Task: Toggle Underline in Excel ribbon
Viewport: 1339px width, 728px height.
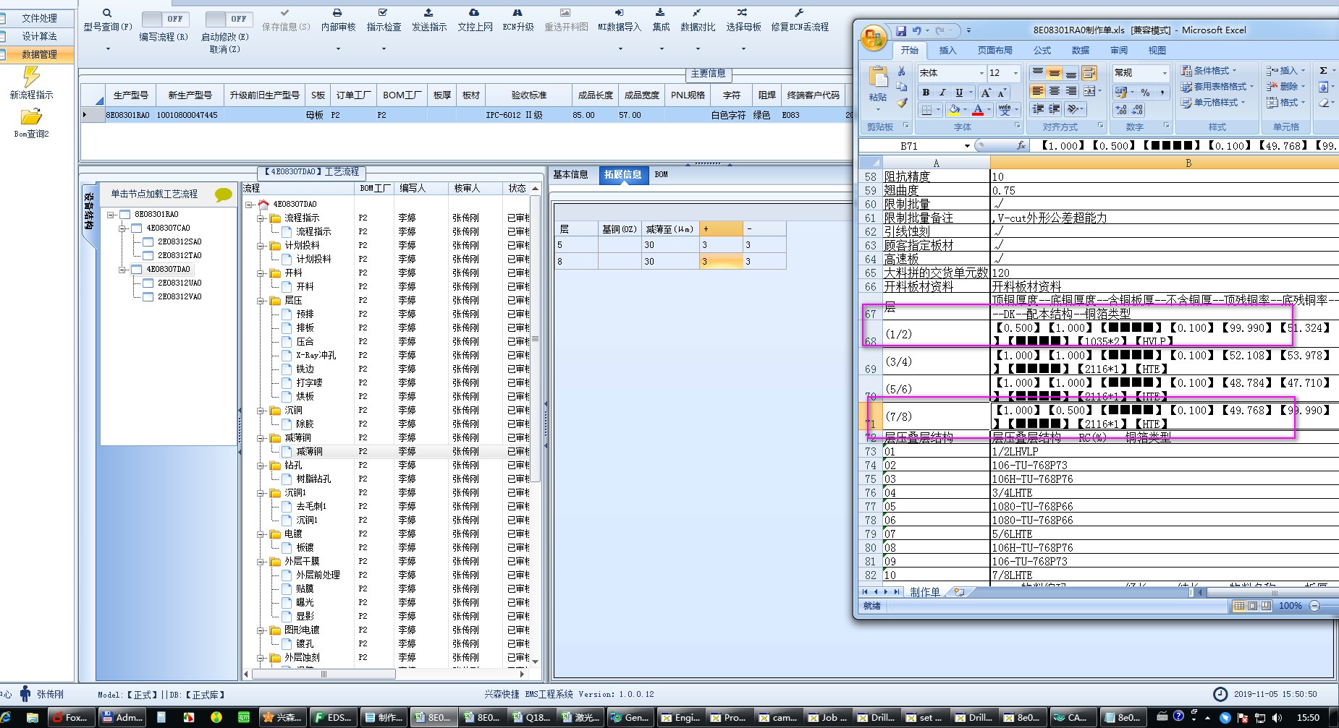Action: pos(959,93)
